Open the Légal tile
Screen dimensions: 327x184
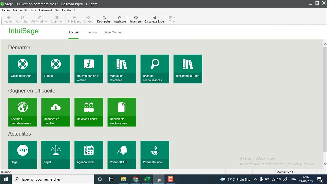click(56, 155)
